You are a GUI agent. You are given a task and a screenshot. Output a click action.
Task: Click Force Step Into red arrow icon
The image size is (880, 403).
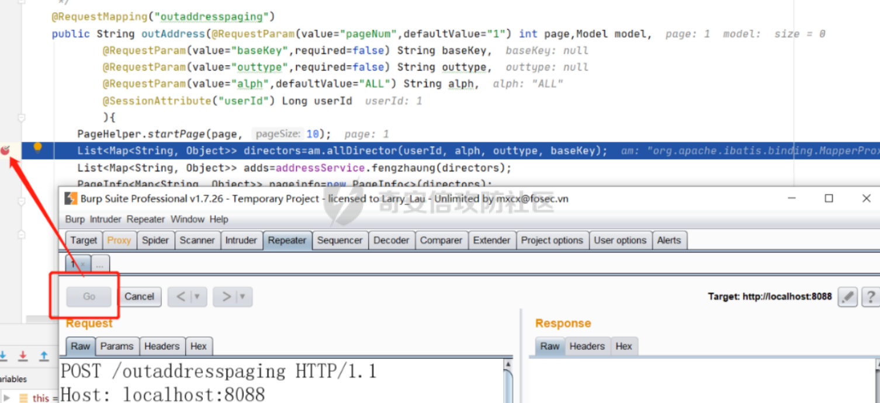pos(23,355)
